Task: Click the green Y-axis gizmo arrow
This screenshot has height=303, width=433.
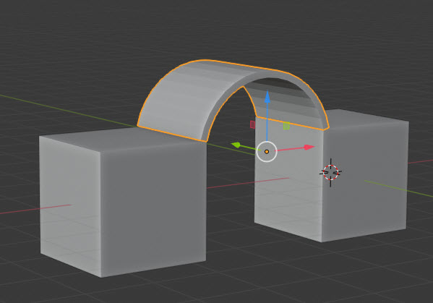Action: tap(236, 145)
